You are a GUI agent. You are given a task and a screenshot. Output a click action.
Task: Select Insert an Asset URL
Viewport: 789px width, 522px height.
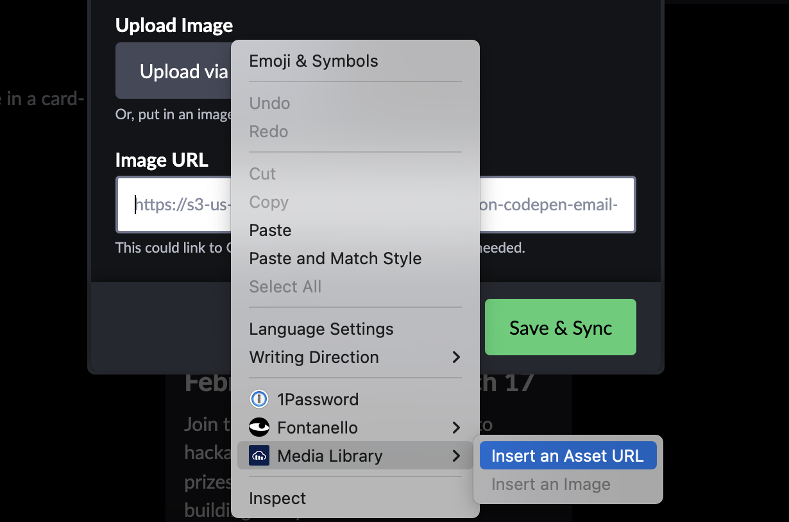[x=568, y=456]
